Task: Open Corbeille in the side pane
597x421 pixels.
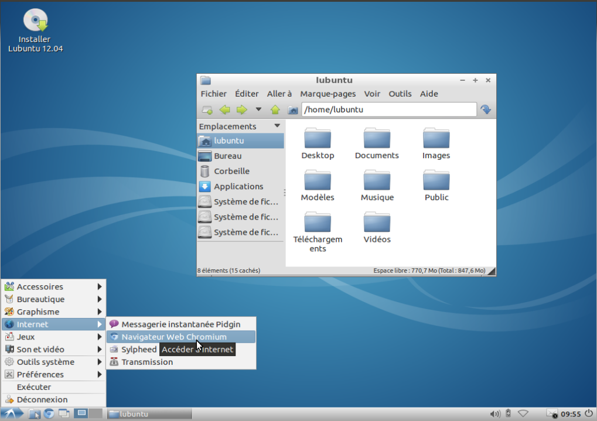Action: pos(241,172)
